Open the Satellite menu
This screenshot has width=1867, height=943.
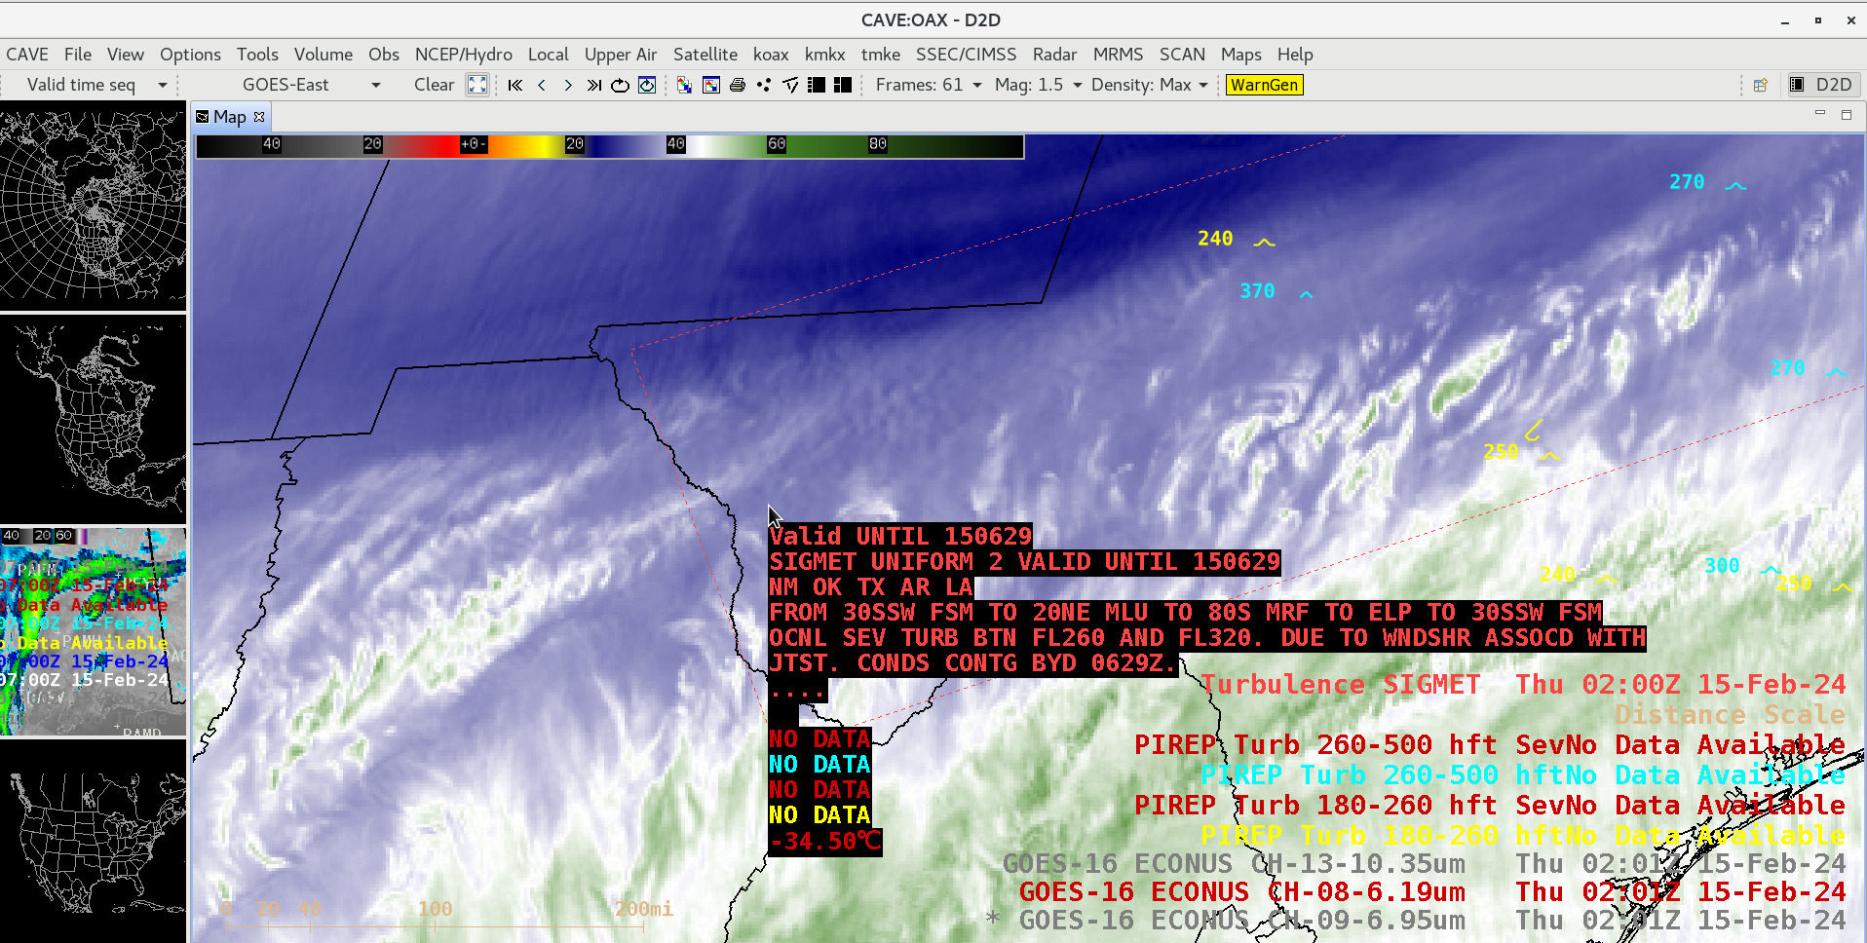[x=705, y=55]
